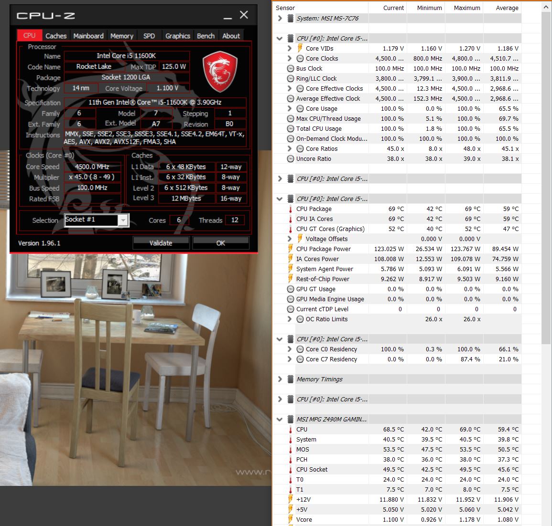Click the thermometer icon beside CPU IA Cores
The image size is (552, 526).
pyautogui.click(x=291, y=219)
